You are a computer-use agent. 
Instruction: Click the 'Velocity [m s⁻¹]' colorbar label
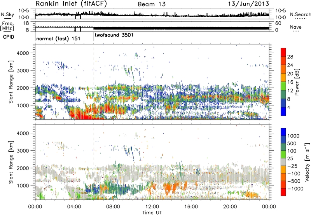coord(307,162)
